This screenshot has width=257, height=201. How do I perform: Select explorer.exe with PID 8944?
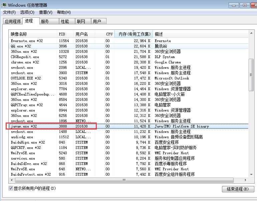click(128, 110)
